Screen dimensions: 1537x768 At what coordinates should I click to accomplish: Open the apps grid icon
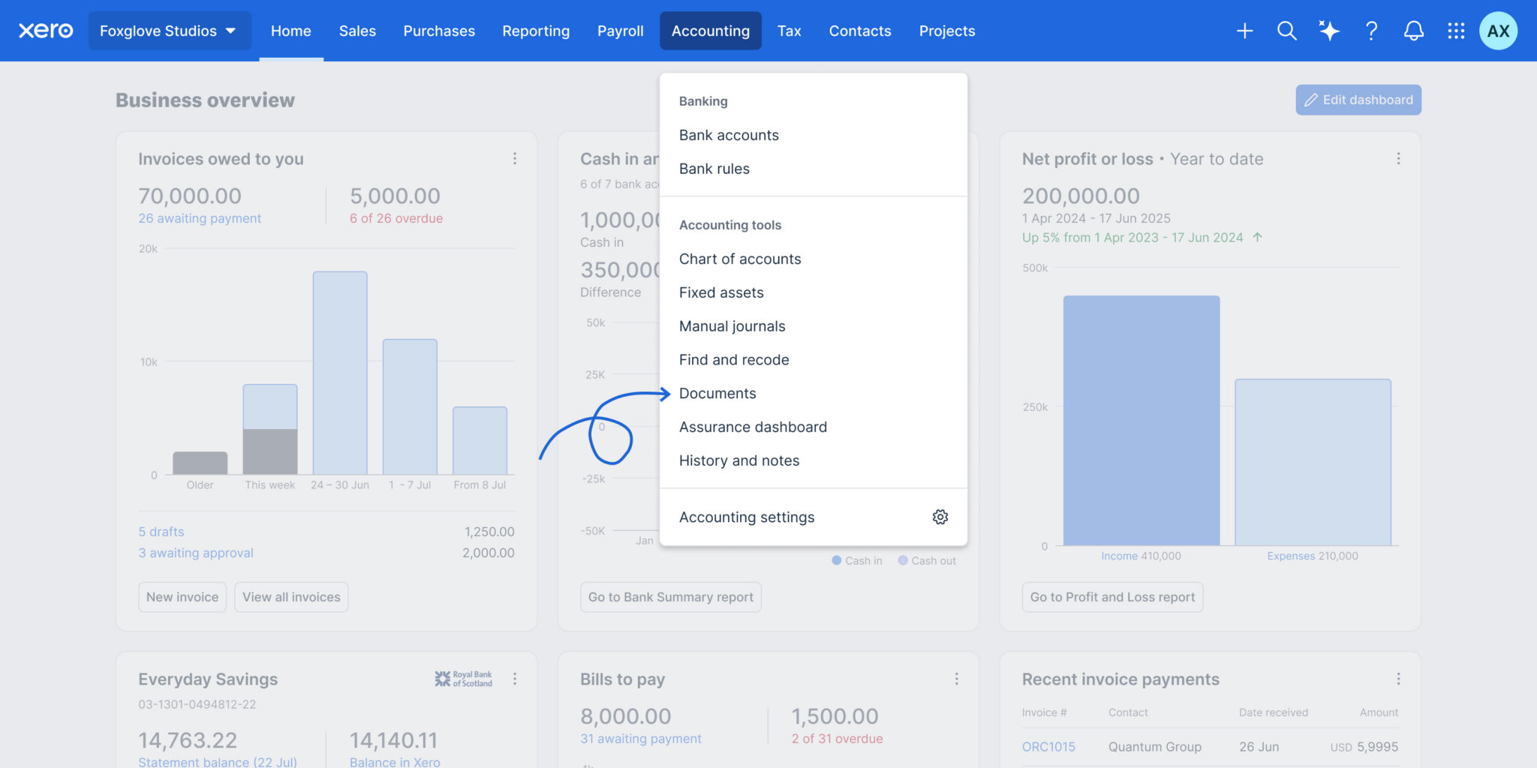1456,31
